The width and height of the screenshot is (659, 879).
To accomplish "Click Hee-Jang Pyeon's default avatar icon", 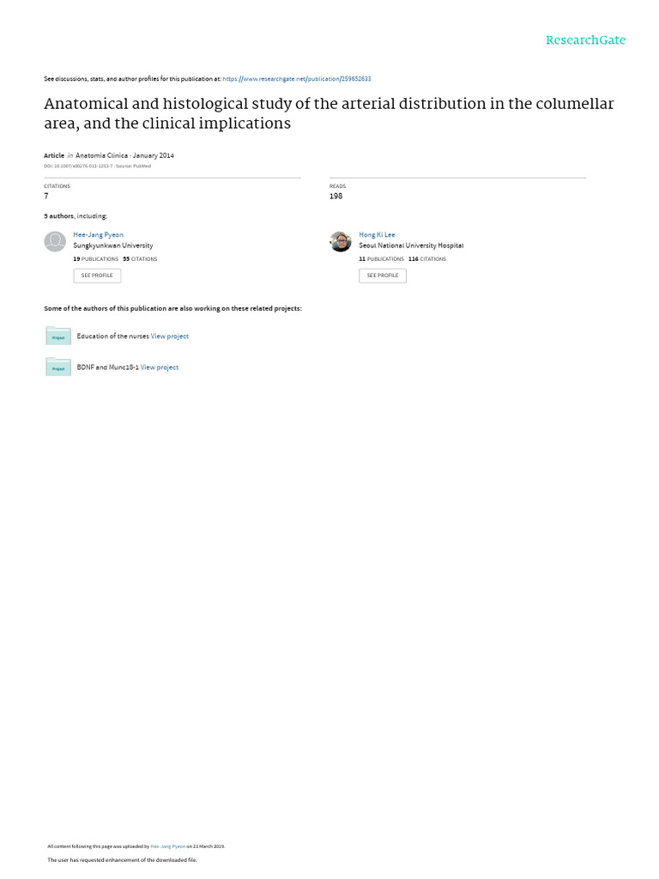I will tap(55, 241).
